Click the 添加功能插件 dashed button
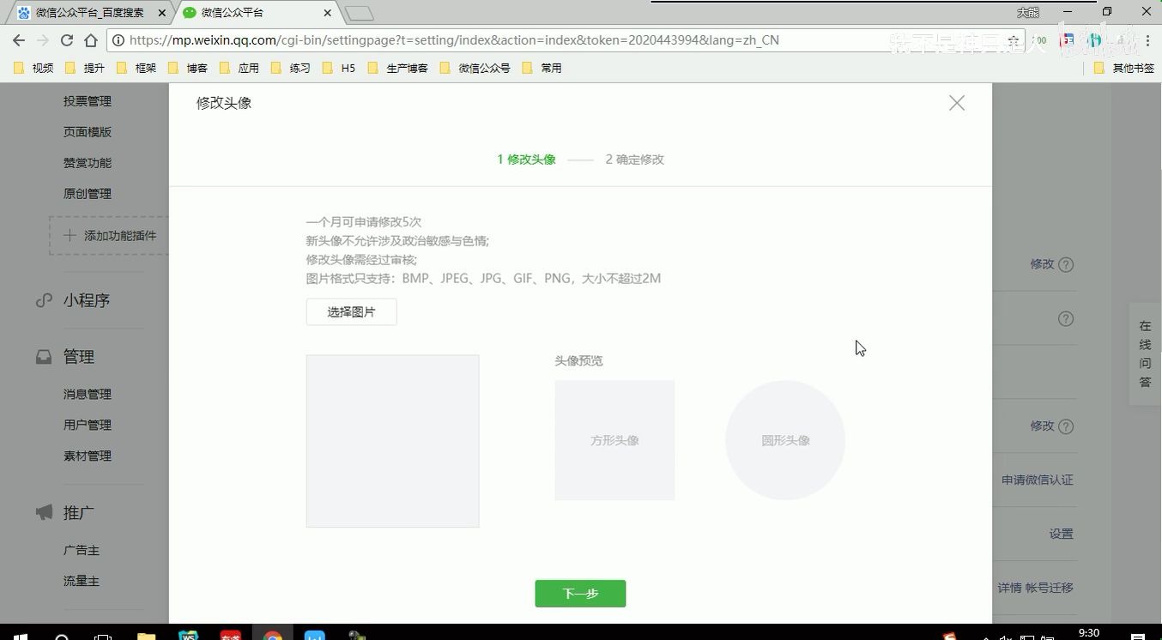The width and height of the screenshot is (1162, 640). 109,235
